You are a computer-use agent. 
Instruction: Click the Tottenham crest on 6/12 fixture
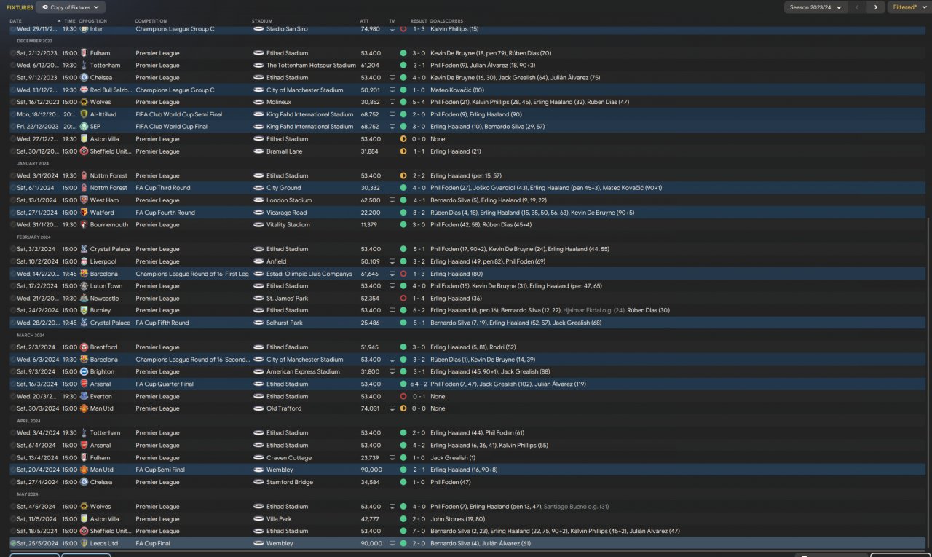tap(84, 66)
